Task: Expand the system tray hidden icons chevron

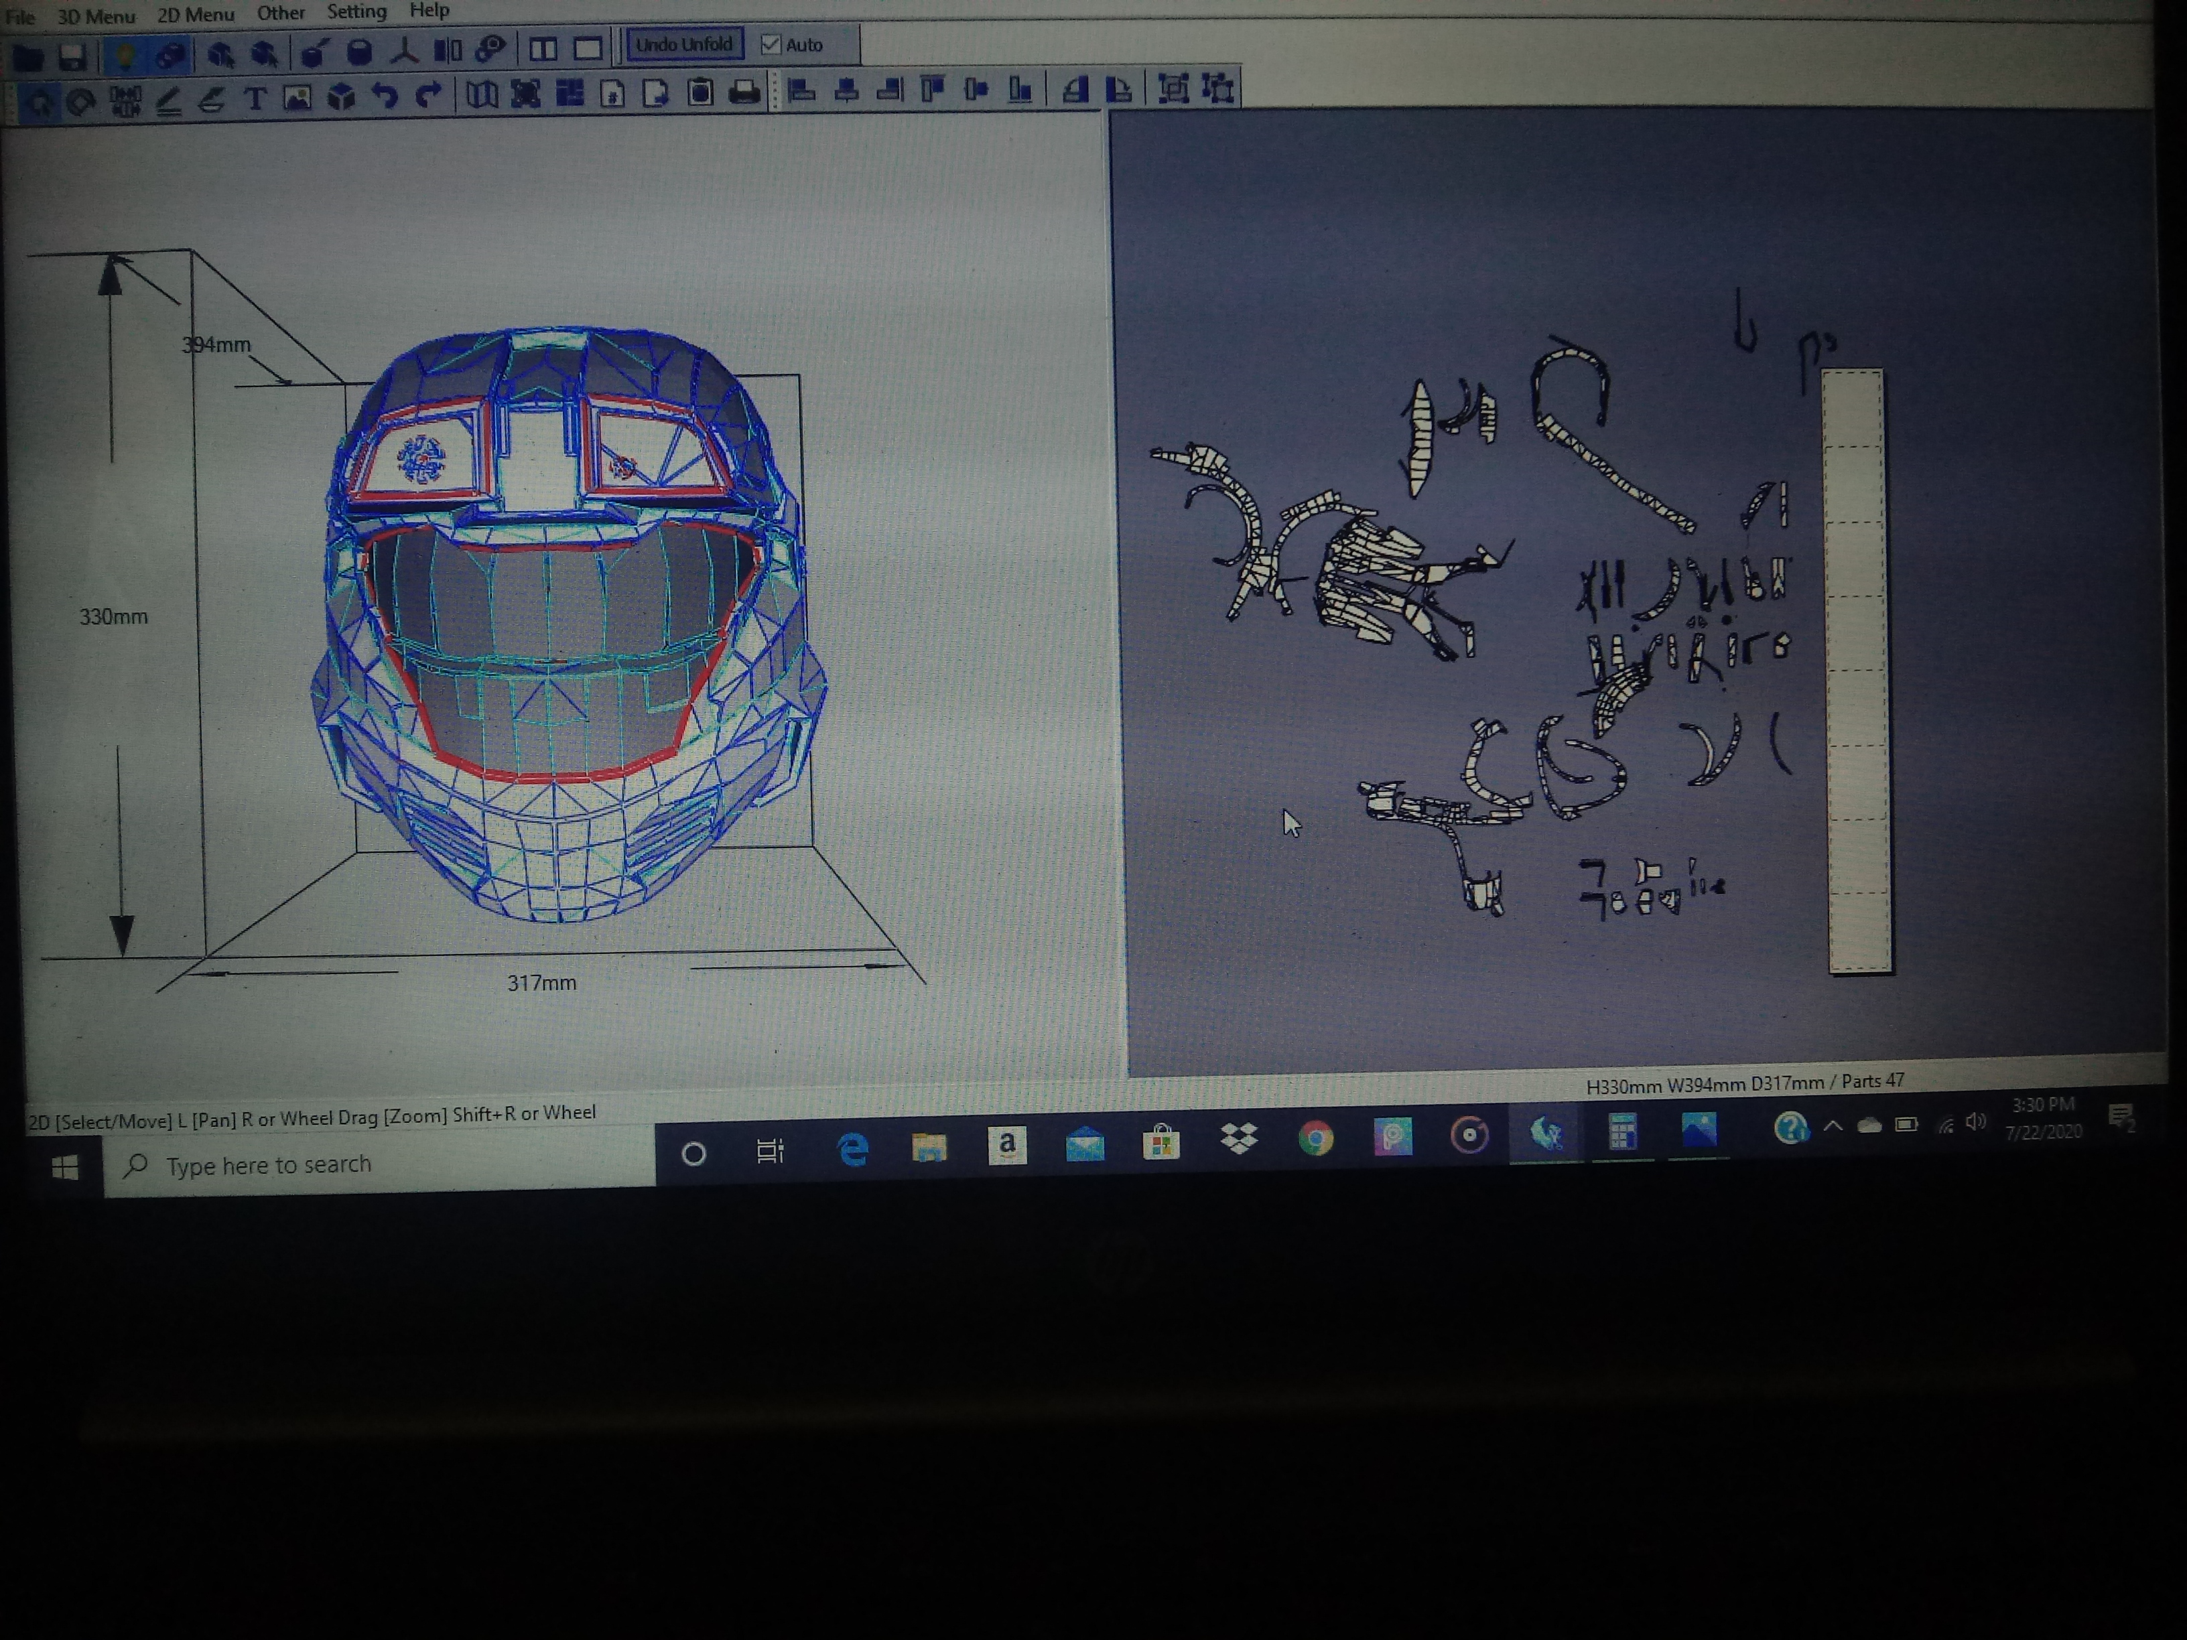Action: [x=1832, y=1126]
